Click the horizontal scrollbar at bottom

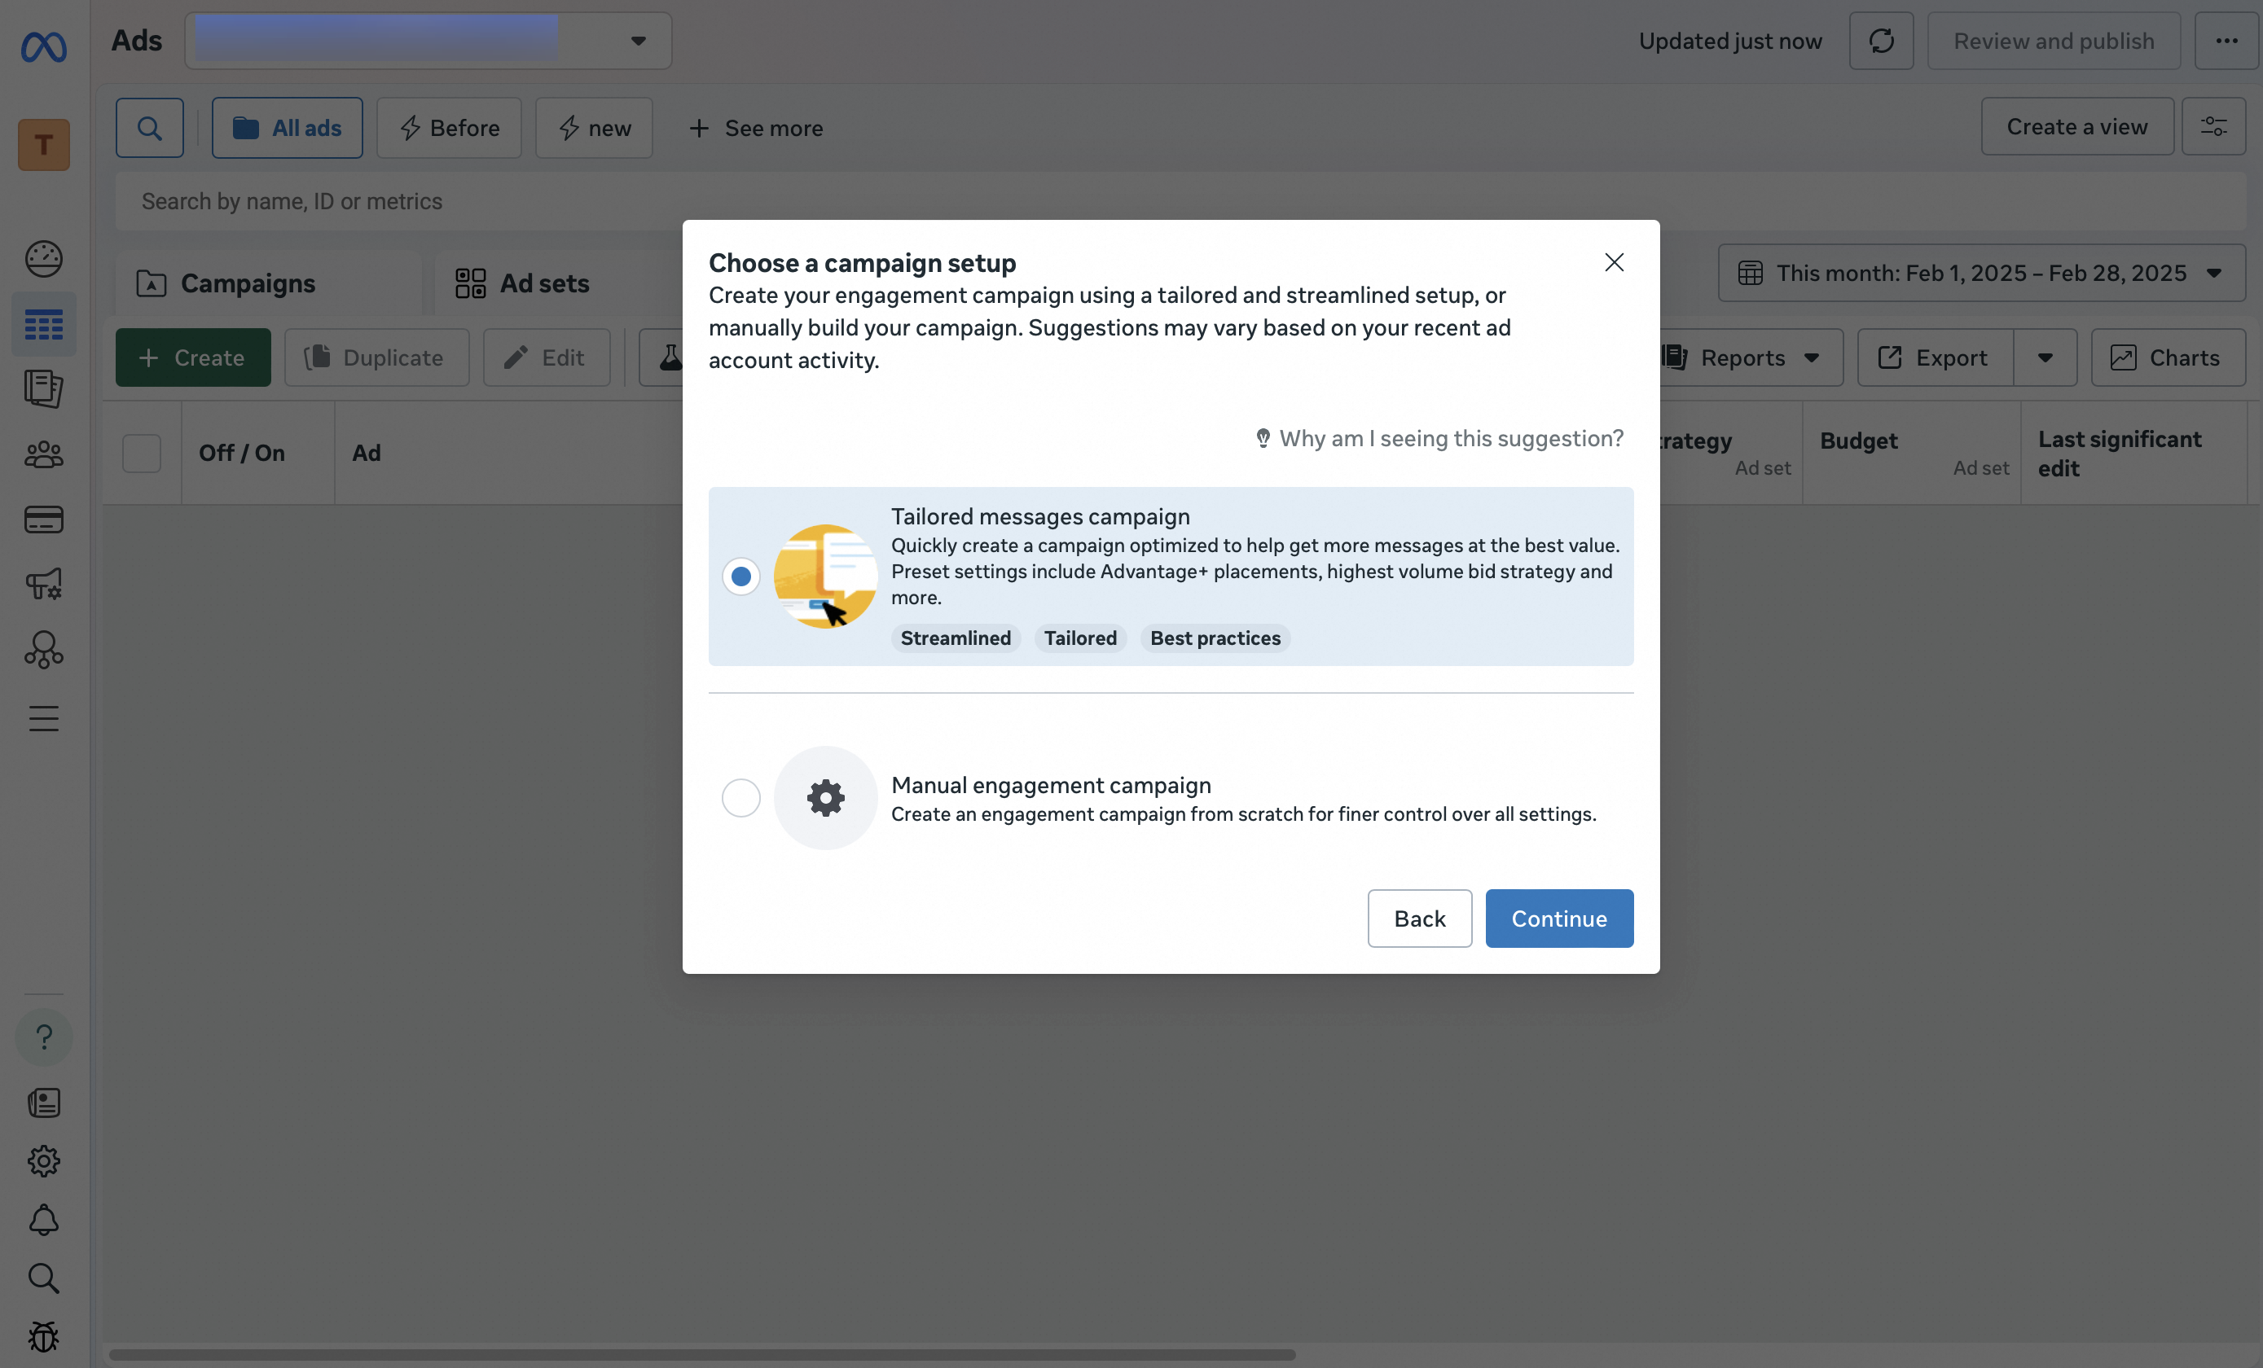tap(701, 1354)
